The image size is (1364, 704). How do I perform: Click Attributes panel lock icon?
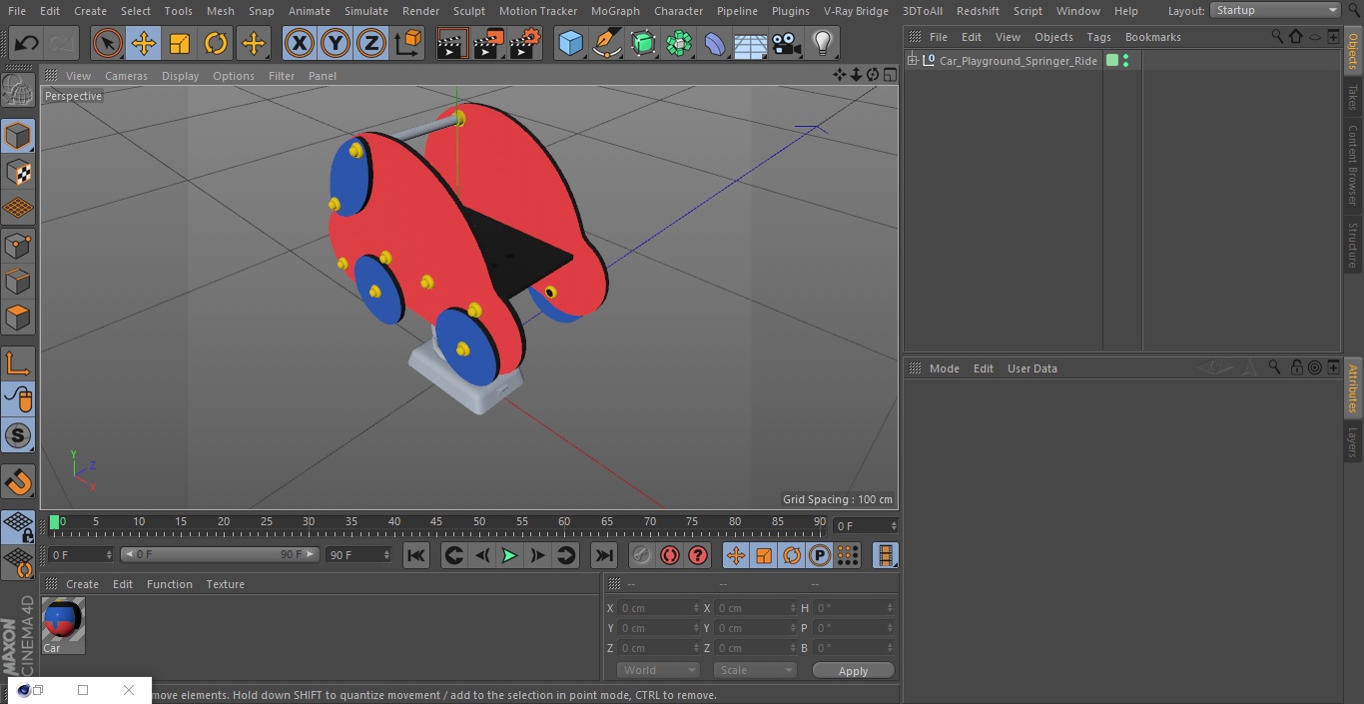[1296, 367]
